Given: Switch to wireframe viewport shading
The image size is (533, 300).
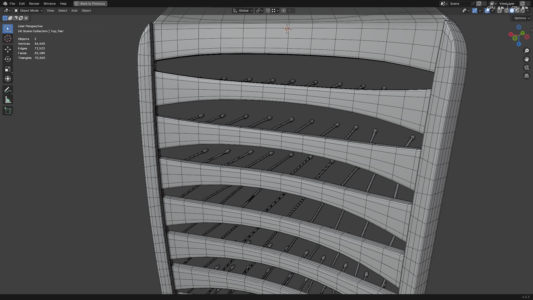Looking at the screenshot, I should pyautogui.click(x=507, y=11).
